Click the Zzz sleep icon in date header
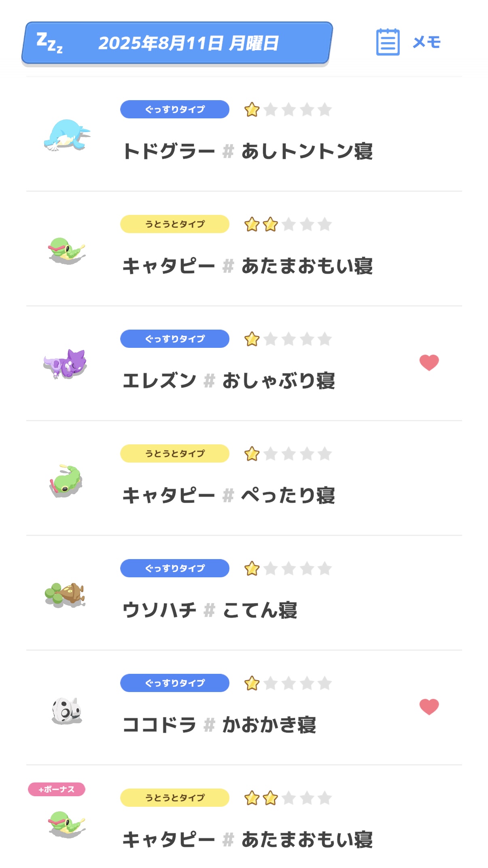The height and width of the screenshot is (868, 488). [x=49, y=43]
